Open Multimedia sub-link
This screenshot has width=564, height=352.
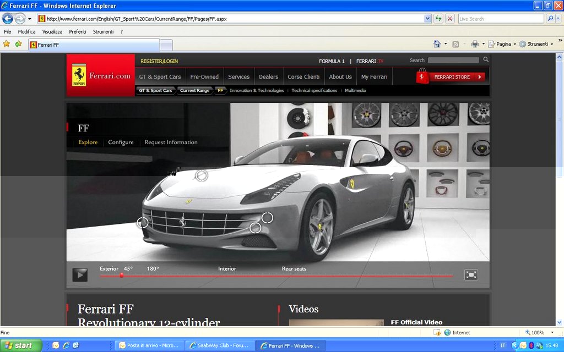(355, 91)
